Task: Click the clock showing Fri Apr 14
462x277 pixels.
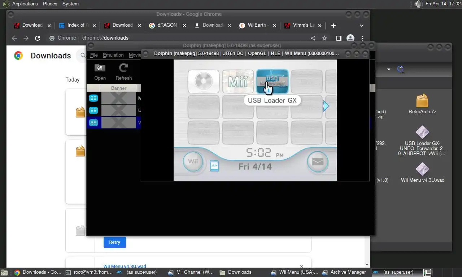Action: (443, 4)
